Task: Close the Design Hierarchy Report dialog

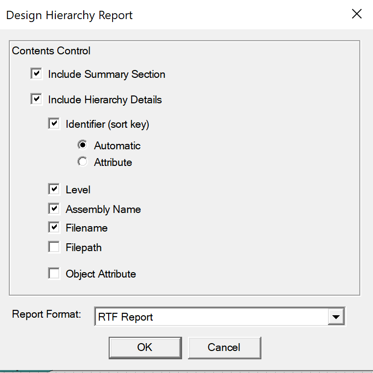Action: 357,14
